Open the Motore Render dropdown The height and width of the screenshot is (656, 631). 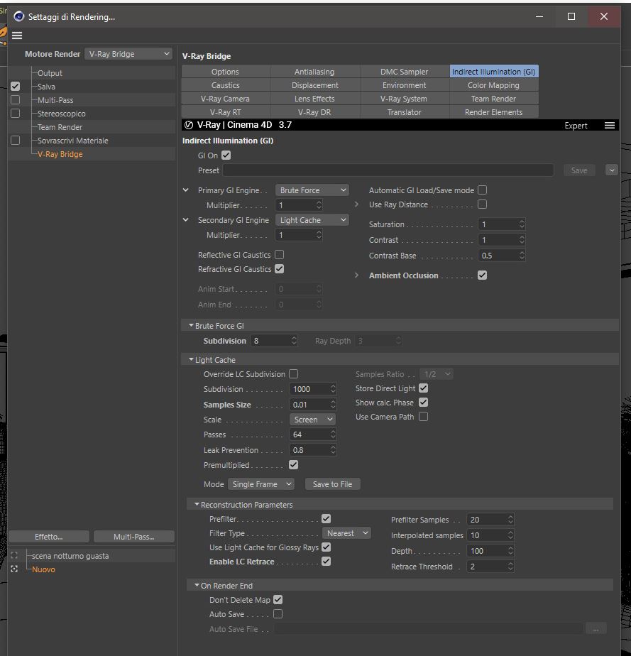pyautogui.click(x=128, y=54)
